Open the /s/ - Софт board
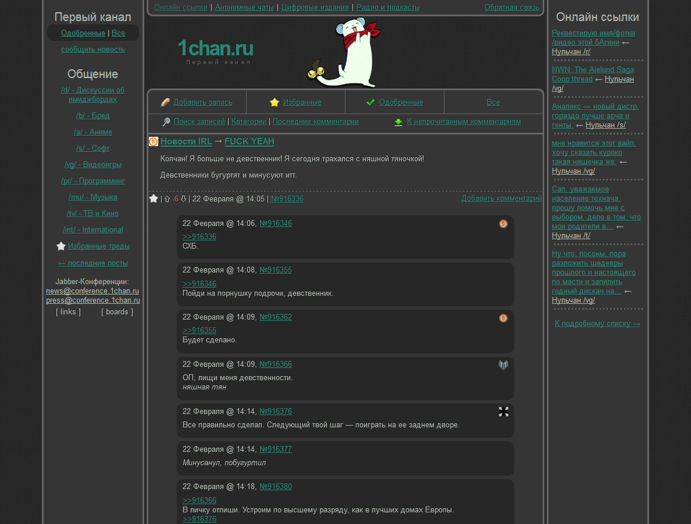The width and height of the screenshot is (691, 524). pyautogui.click(x=92, y=148)
